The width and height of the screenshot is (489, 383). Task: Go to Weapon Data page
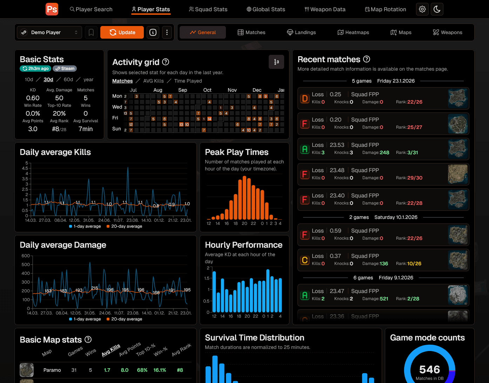[x=325, y=9]
